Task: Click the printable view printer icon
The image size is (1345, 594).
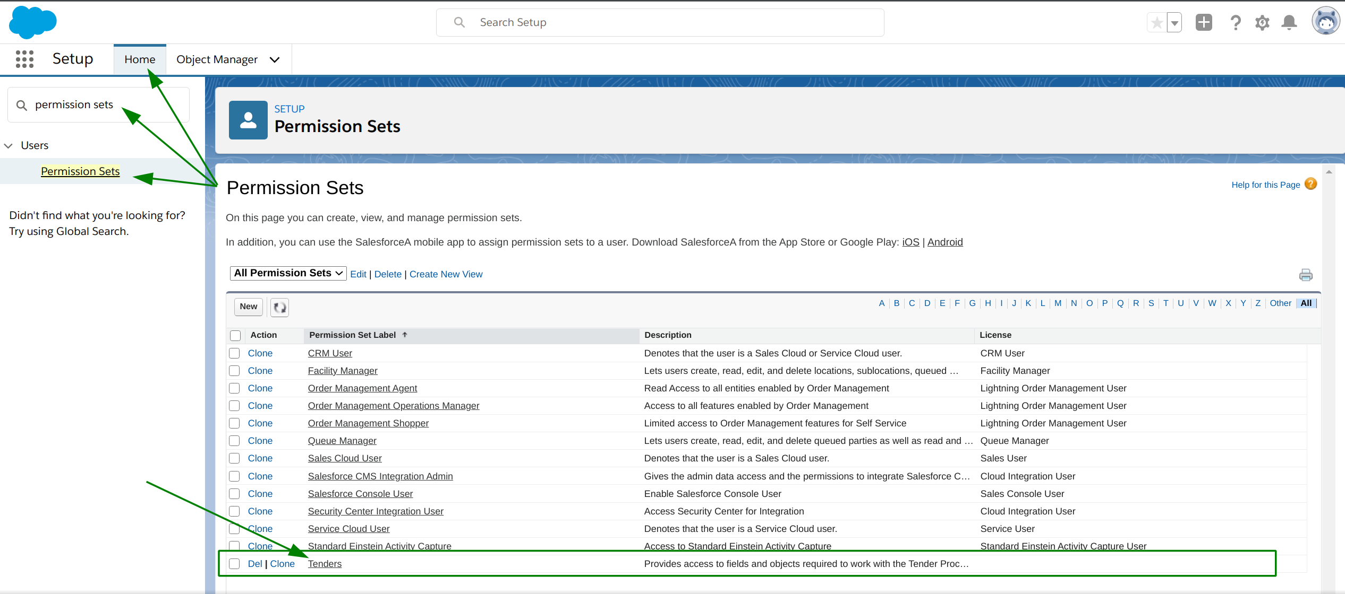Action: (x=1306, y=275)
